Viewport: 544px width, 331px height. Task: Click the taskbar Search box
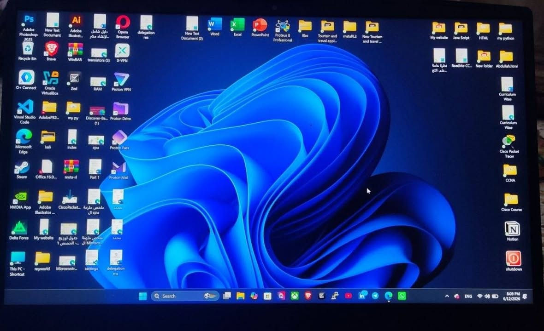[184, 296]
